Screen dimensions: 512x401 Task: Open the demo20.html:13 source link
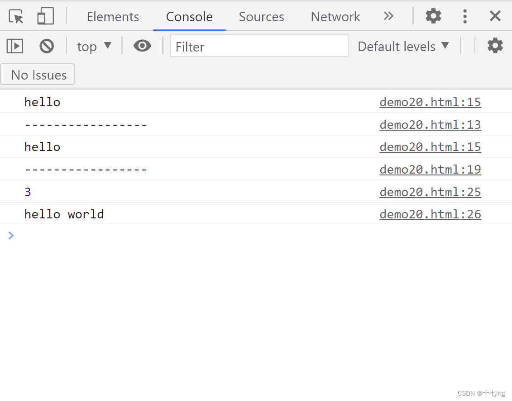(x=430, y=124)
